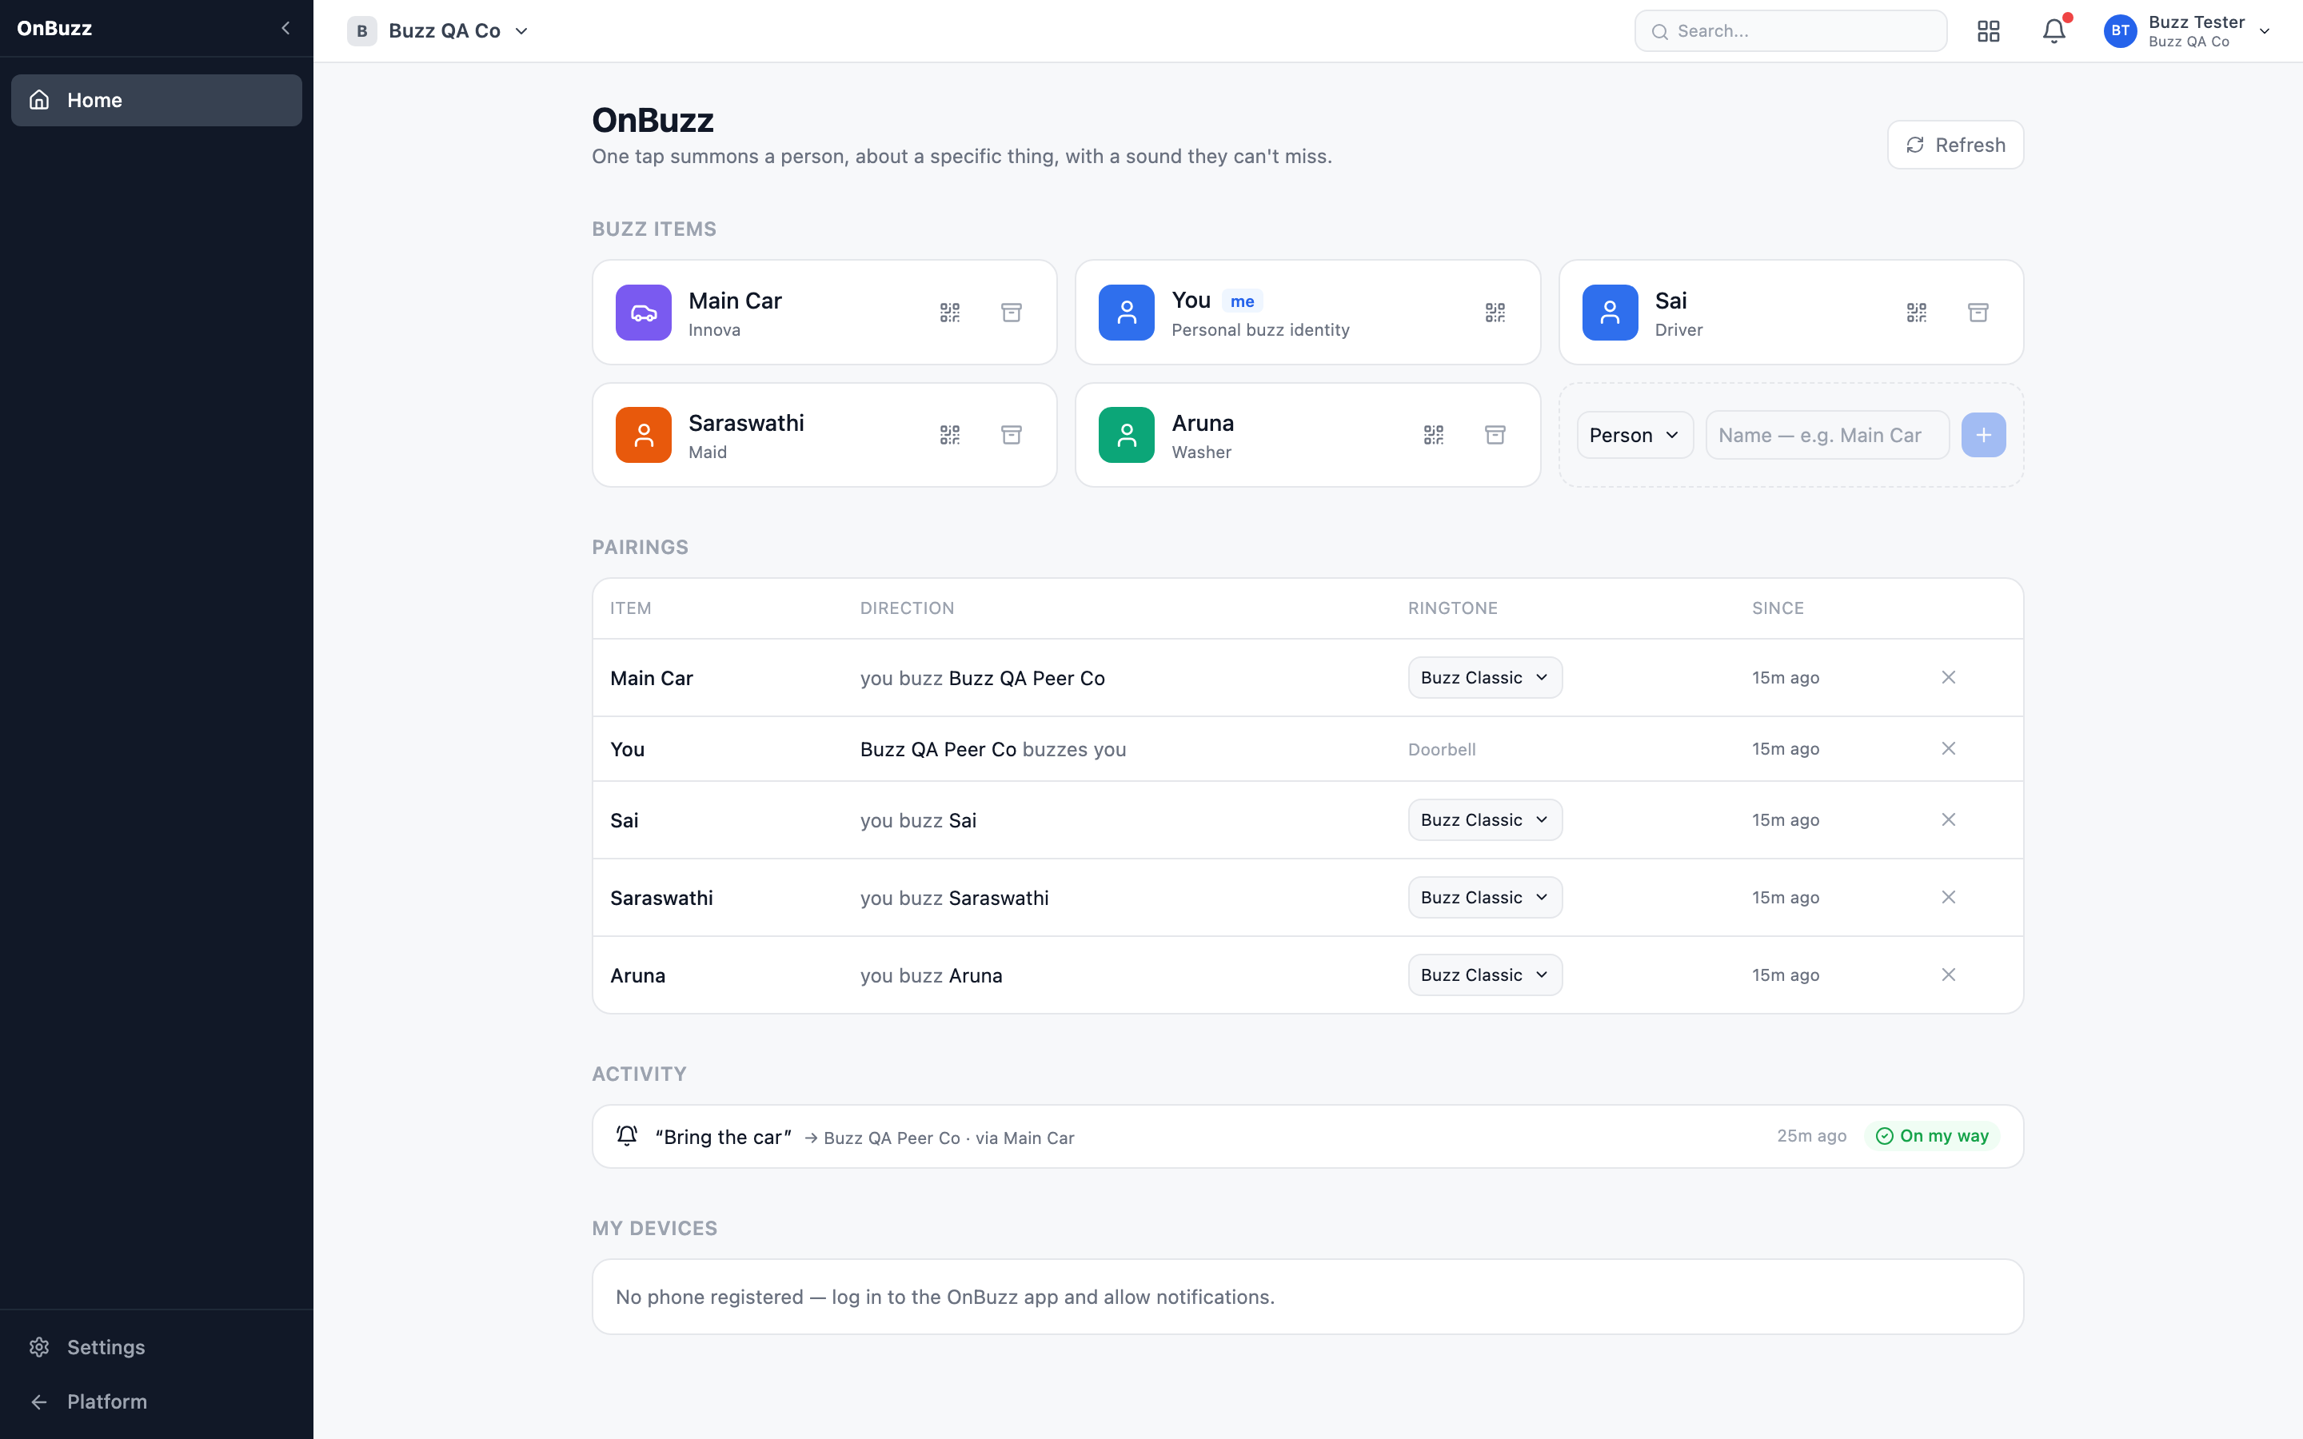This screenshot has width=2303, height=1439.
Task: Open the notifications bell
Action: tap(2054, 30)
